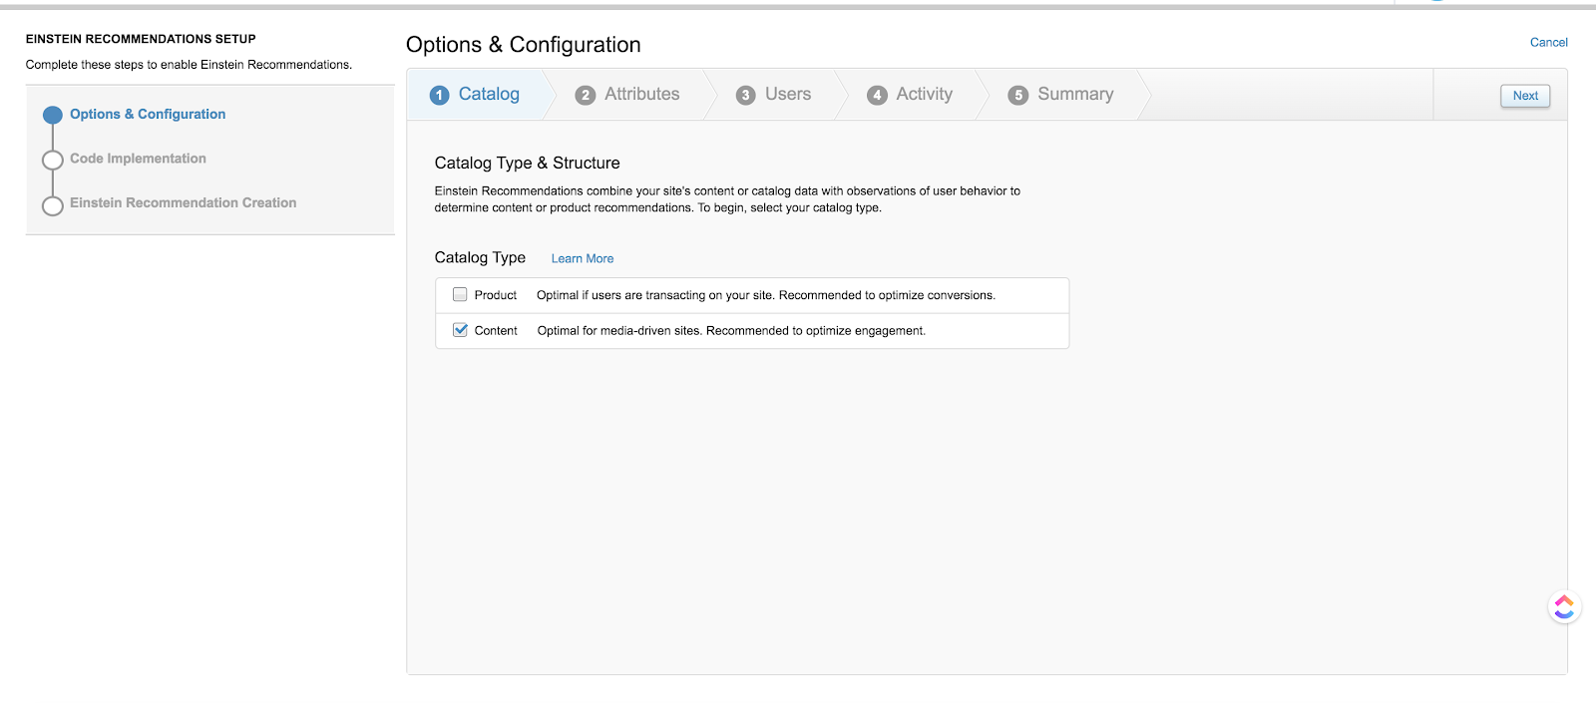Select the Summary tab
Screen dimensions: 1596x703
click(x=1074, y=94)
